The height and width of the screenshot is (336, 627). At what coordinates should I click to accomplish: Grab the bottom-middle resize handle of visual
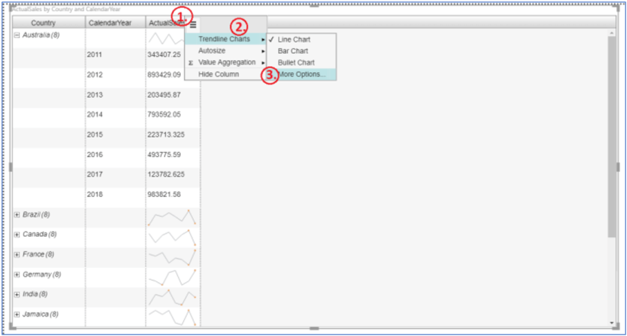315,328
